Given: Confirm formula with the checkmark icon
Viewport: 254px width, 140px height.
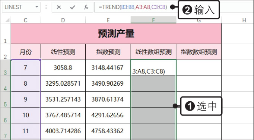Looking at the screenshot, I should point(72,7).
